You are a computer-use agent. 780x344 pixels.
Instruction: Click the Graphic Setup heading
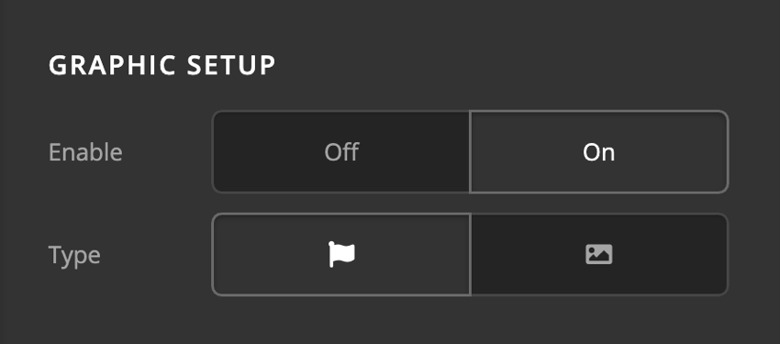(162, 66)
